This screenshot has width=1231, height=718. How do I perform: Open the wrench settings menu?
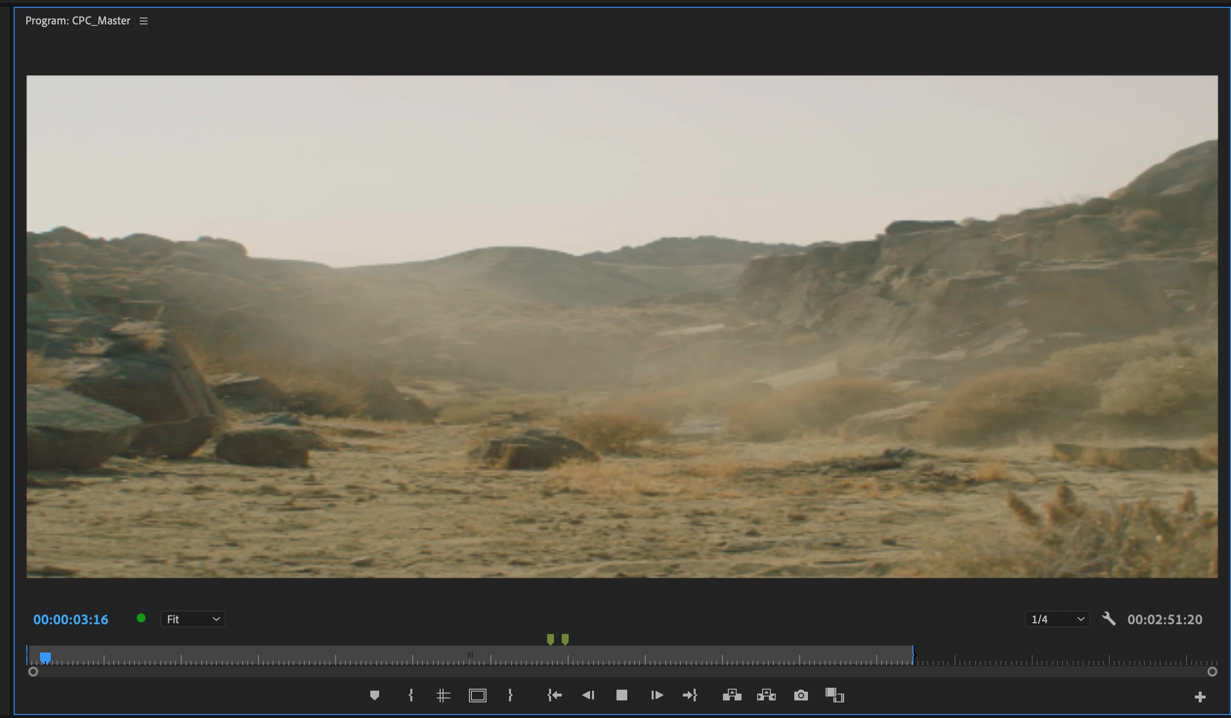(1109, 619)
